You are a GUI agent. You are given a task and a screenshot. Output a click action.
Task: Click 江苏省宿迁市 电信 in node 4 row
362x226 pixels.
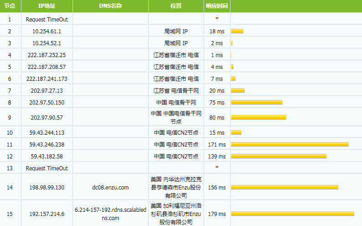[x=176, y=55]
